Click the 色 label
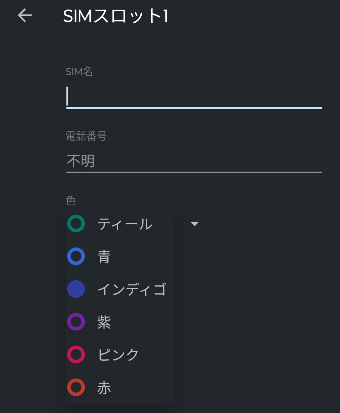This screenshot has width=340, height=413. coord(71,200)
